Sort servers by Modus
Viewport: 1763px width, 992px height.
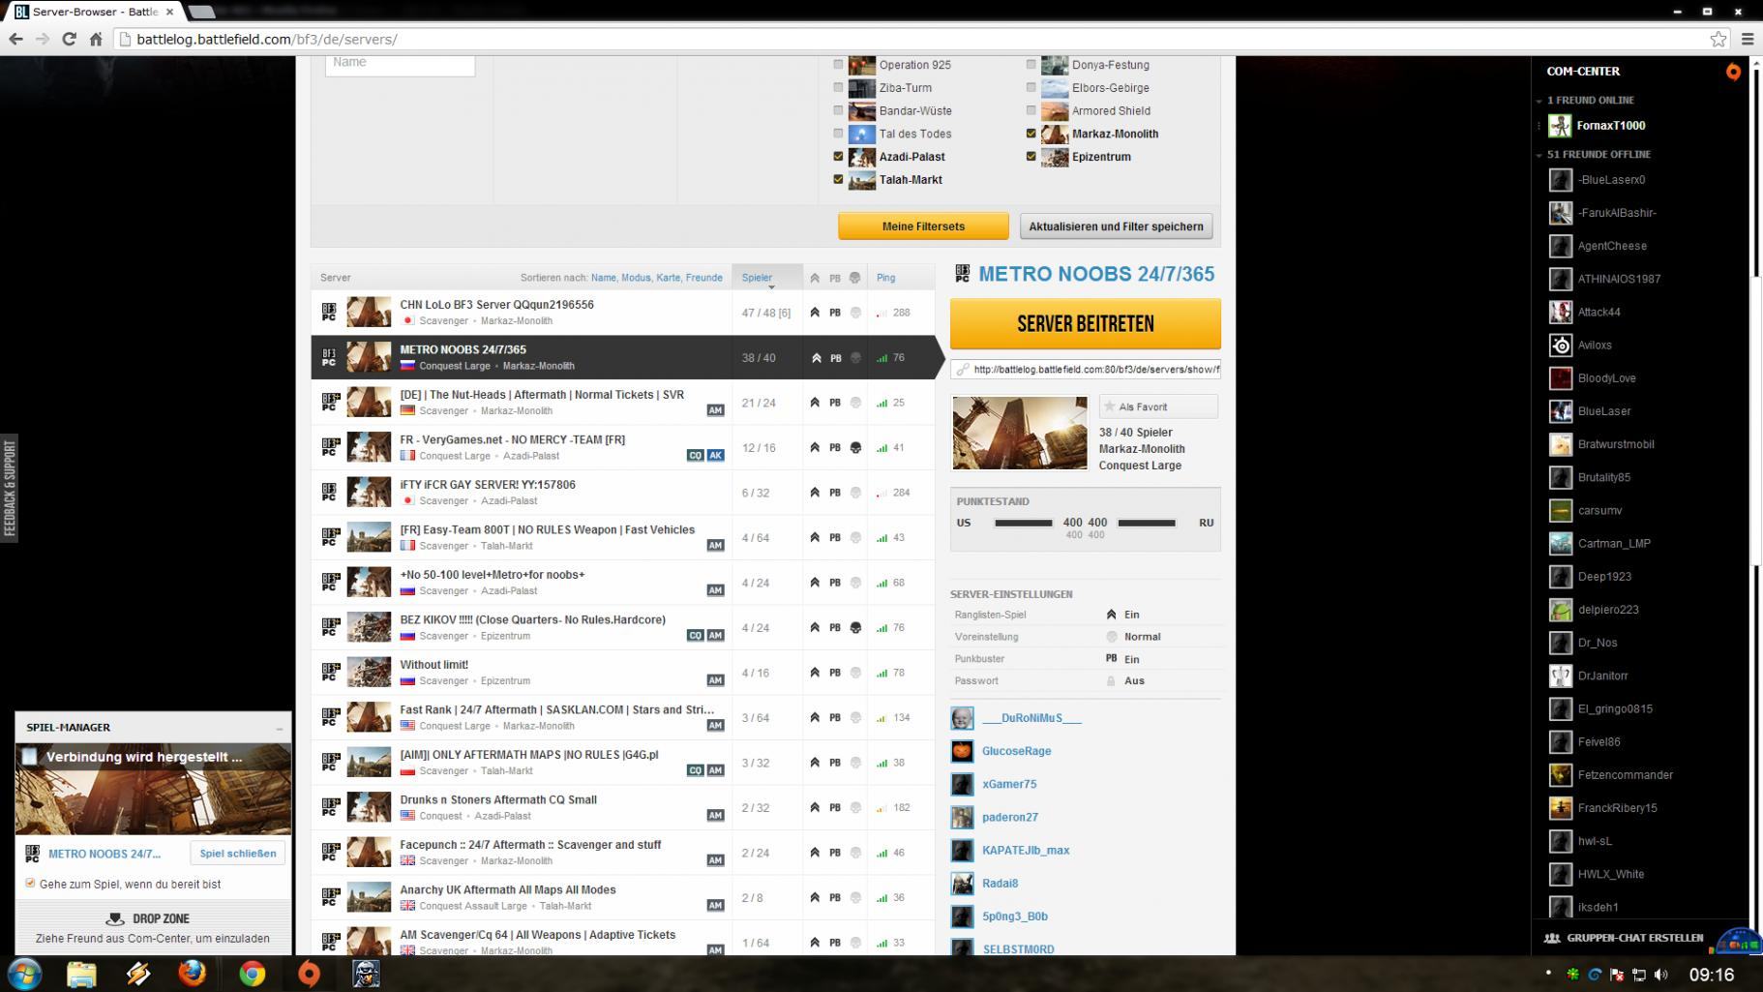(636, 278)
